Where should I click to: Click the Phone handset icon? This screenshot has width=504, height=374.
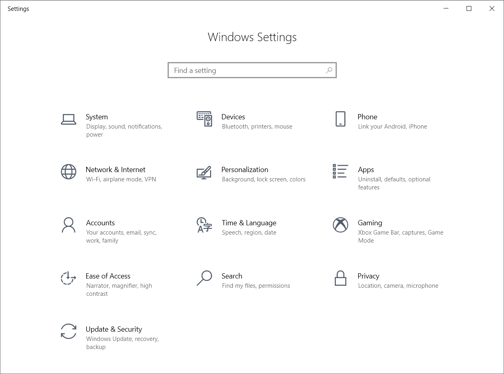(340, 119)
